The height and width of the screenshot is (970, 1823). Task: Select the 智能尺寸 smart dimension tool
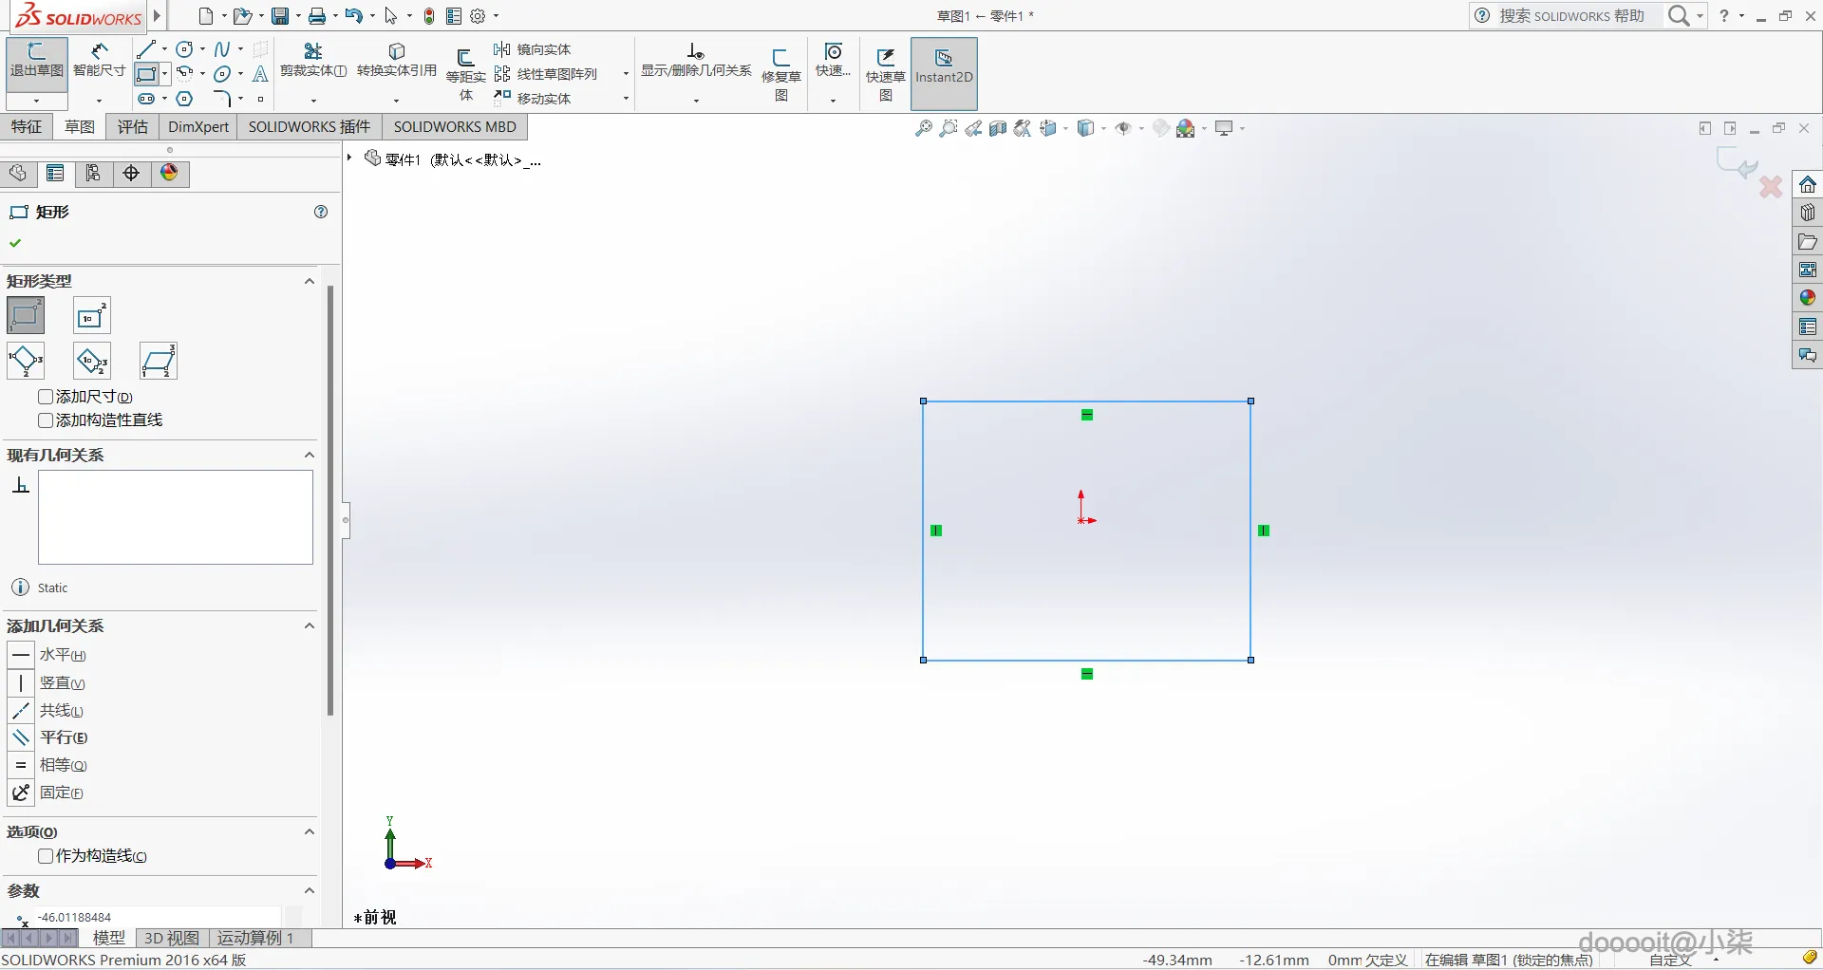[x=99, y=61]
